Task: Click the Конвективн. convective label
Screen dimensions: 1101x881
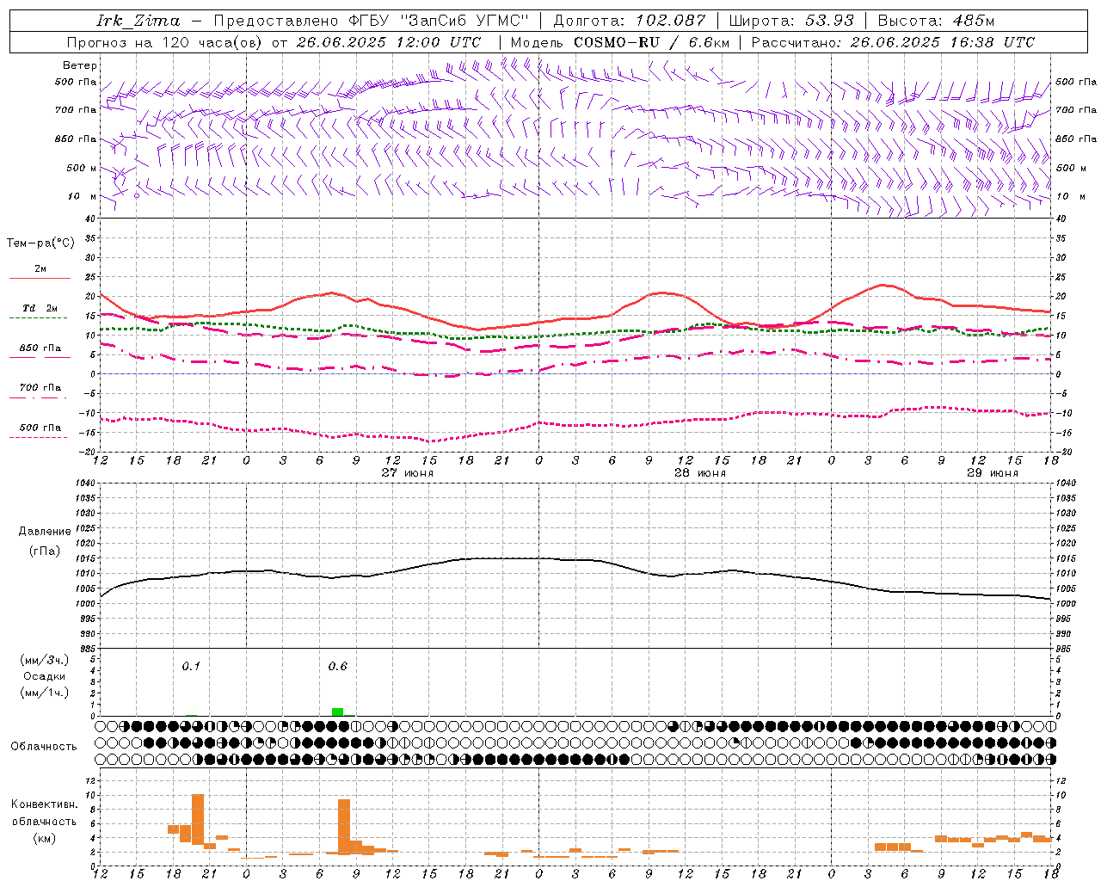Action: [45, 804]
